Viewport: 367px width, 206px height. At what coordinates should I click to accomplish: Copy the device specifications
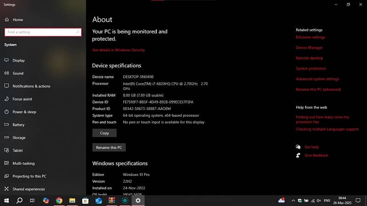point(105,133)
